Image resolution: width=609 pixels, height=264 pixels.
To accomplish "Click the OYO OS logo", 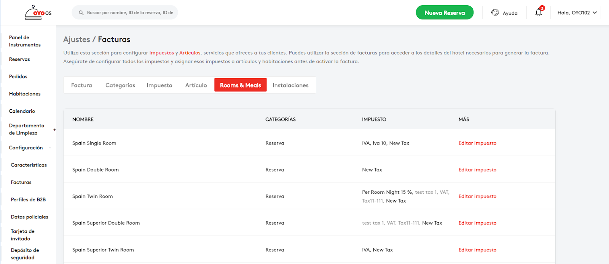I will pyautogui.click(x=38, y=13).
